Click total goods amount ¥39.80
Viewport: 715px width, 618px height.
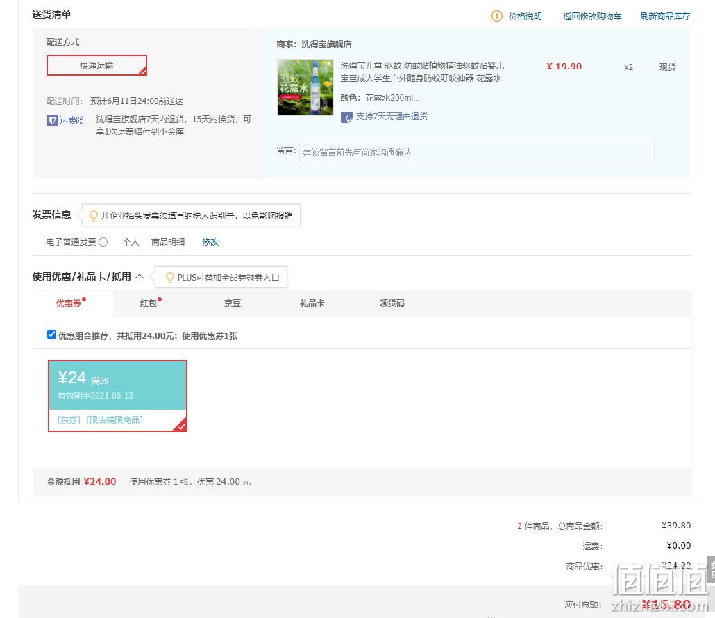click(676, 526)
